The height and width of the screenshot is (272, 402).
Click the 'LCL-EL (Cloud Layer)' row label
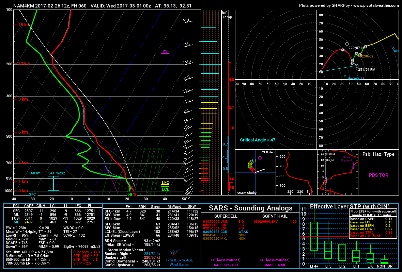click(x=122, y=232)
